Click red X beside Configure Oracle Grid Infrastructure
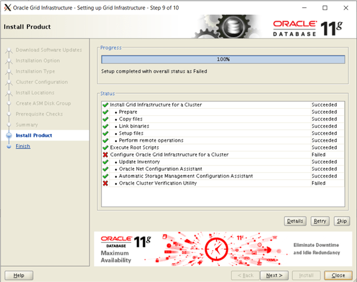 (106, 155)
